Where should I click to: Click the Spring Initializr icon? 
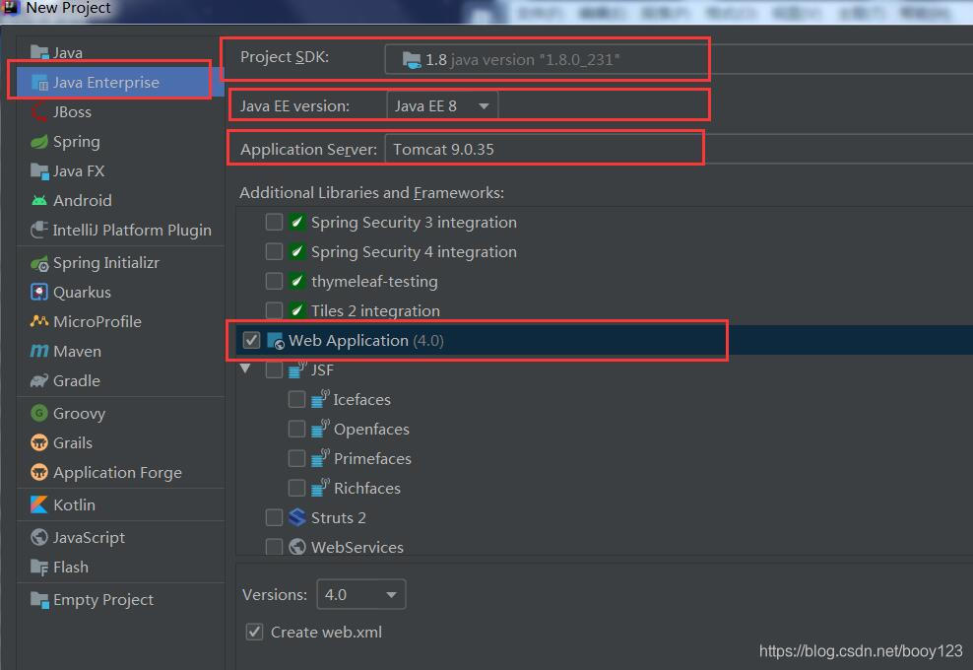39,263
